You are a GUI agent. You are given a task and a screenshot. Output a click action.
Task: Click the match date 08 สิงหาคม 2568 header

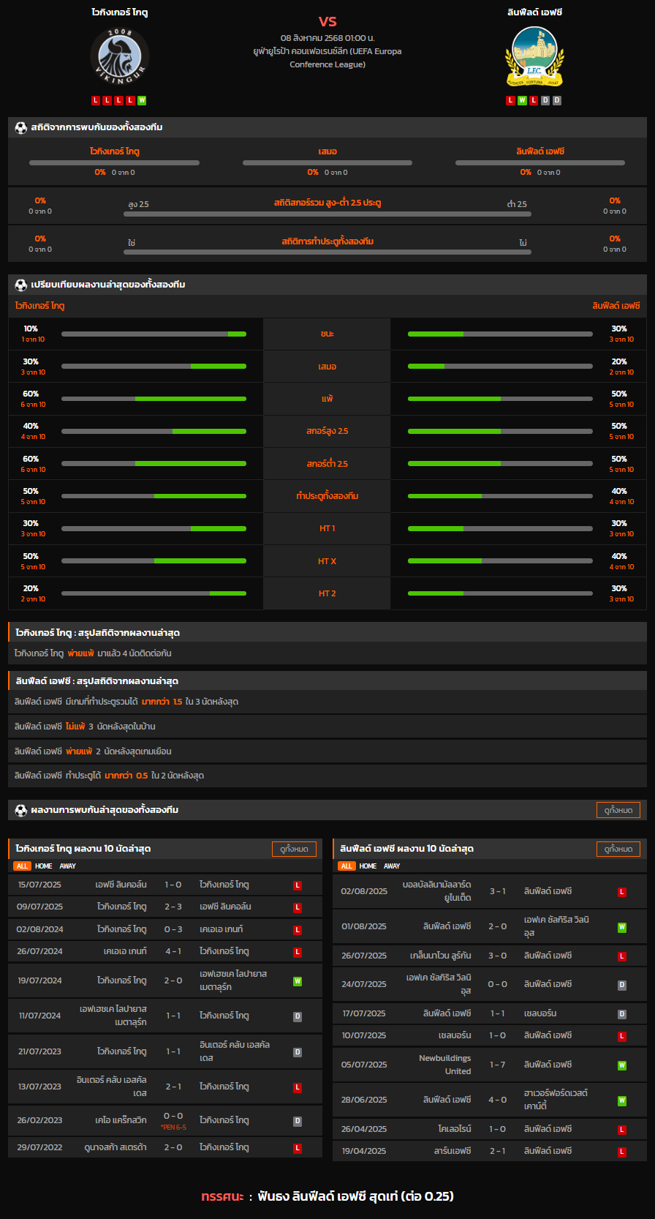pos(327,37)
